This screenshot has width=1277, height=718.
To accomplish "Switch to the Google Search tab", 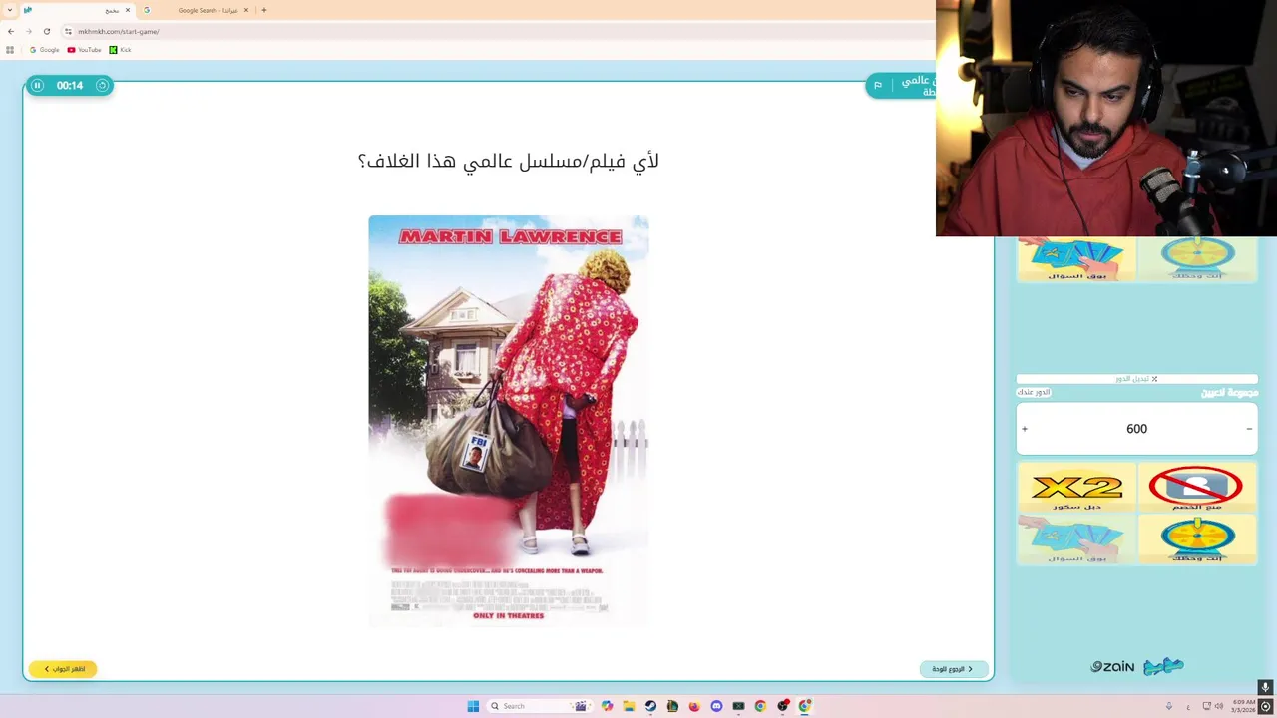I will point(198,10).
